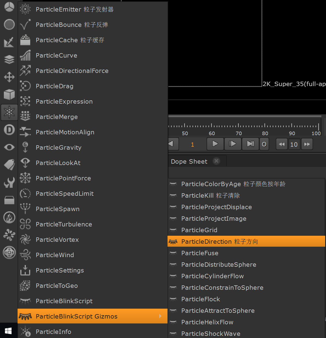This screenshot has width=326, height=338.
Task: Select ParticleAttractToSphere gizmo
Action: [246, 311]
